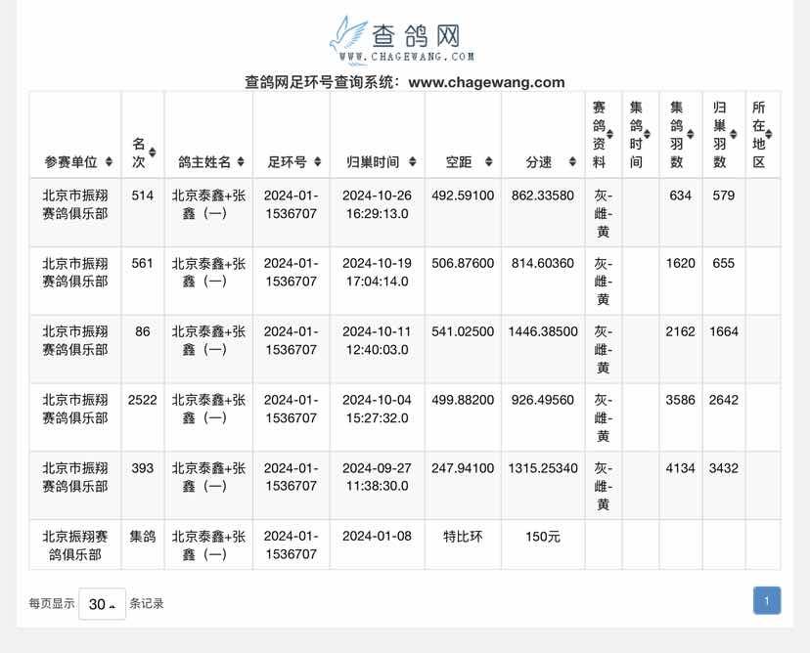Viewport: 810px width, 653px height.
Task: Click the www.chagewang.com title text
Action: tap(486, 83)
